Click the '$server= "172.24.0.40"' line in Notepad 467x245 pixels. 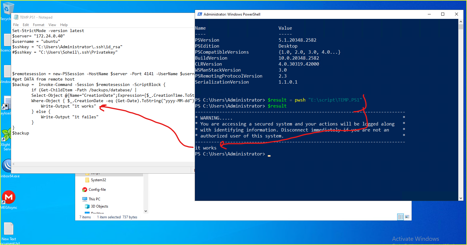click(x=38, y=36)
